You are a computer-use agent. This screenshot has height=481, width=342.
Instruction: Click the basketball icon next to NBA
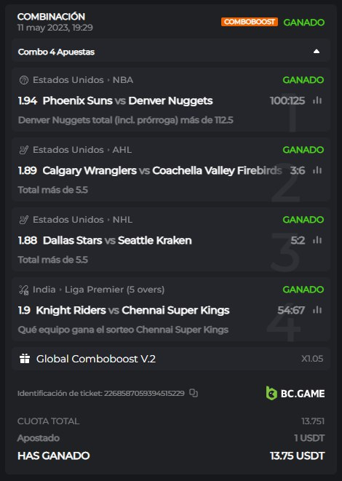[x=24, y=80]
